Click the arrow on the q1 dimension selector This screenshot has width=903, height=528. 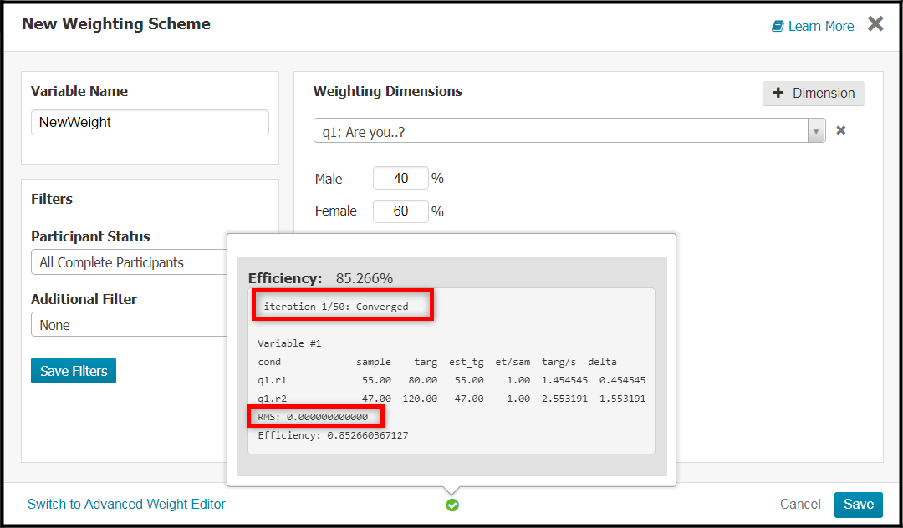pyautogui.click(x=815, y=131)
